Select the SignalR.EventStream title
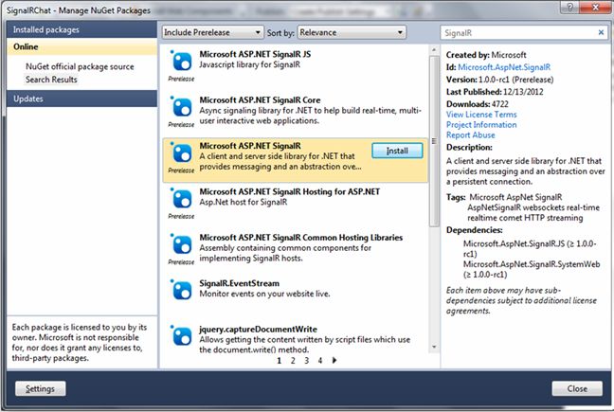The height and width of the screenshot is (412, 614). click(x=240, y=283)
